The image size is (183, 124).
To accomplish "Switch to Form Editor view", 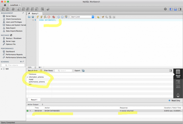I will click(x=178, y=84).
